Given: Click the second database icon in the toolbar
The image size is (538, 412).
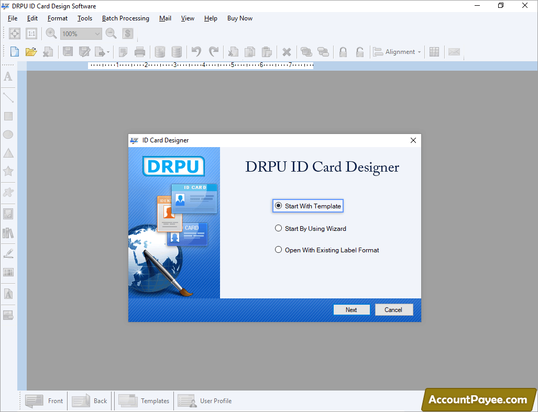Looking at the screenshot, I should click(x=177, y=52).
